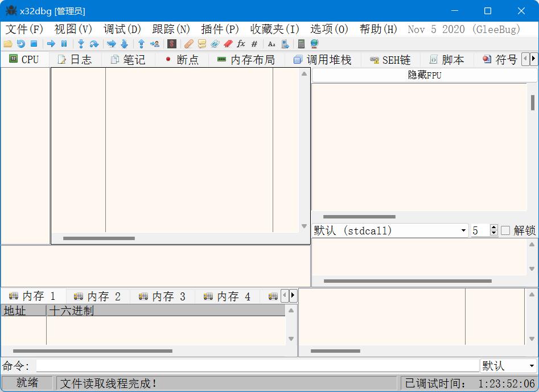The image size is (539, 392).
Task: Click the fx functions icon
Action: click(241, 44)
